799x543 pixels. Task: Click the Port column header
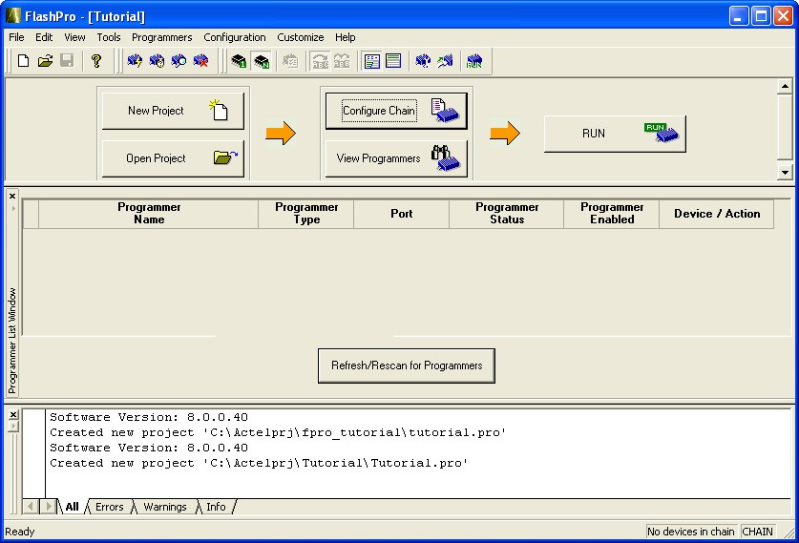click(402, 214)
